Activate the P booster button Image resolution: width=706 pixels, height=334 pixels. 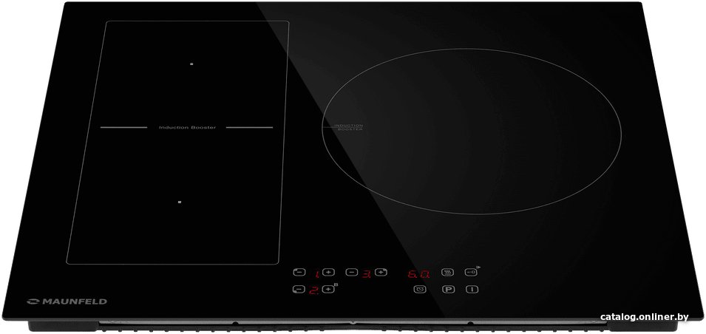(447, 290)
